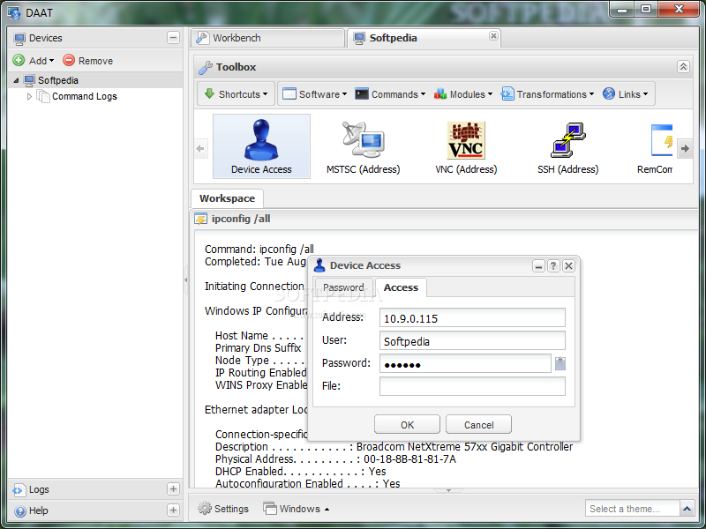
Task: Open the Modules dropdown menu
Action: tap(463, 94)
